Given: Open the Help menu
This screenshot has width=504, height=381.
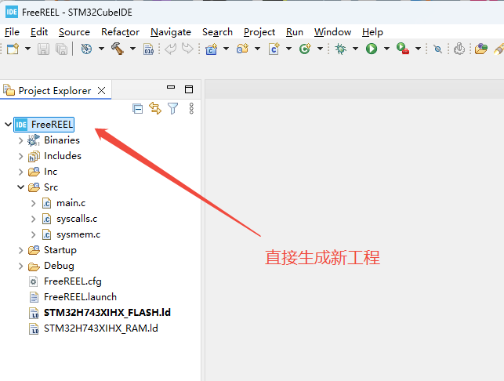Looking at the screenshot, I should [372, 32].
